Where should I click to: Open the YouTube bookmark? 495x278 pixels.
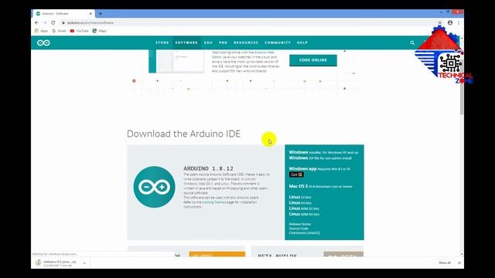click(x=79, y=31)
